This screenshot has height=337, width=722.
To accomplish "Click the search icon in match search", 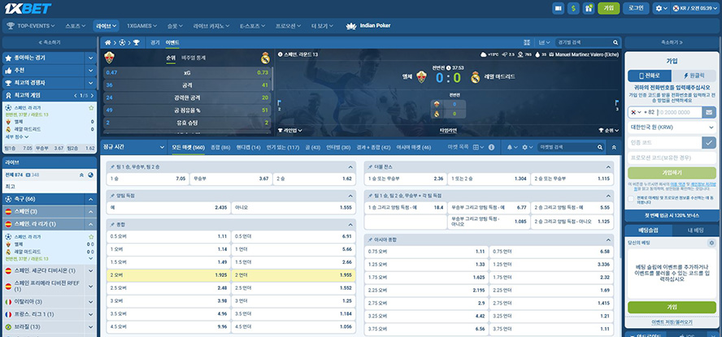I will pyautogui.click(x=615, y=42).
